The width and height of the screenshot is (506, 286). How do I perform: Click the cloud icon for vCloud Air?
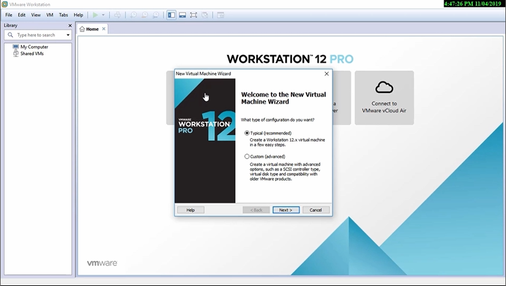(384, 87)
